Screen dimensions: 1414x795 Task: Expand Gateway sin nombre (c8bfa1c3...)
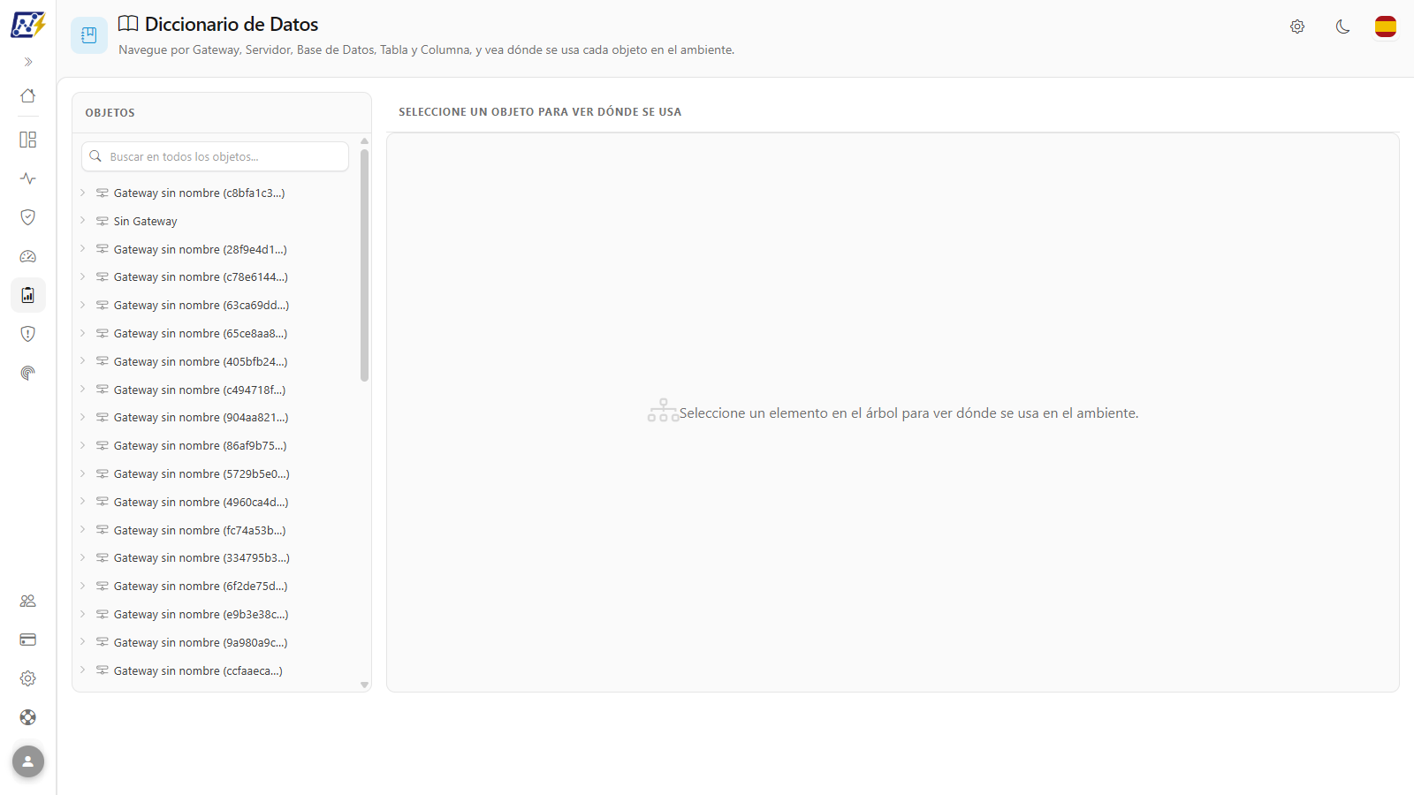83,193
